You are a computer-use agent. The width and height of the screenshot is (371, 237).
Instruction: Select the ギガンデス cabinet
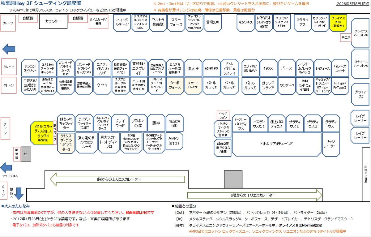coord(246,23)
